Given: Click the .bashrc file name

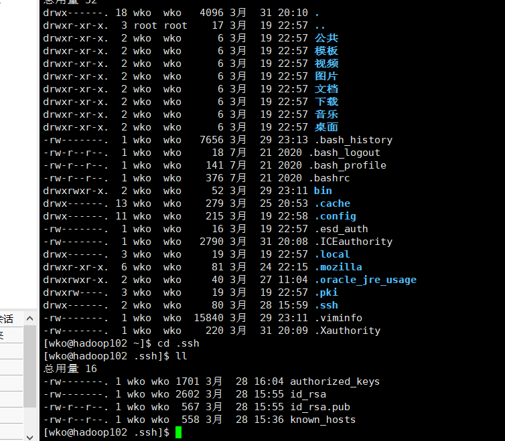Looking at the screenshot, I should (329, 178).
